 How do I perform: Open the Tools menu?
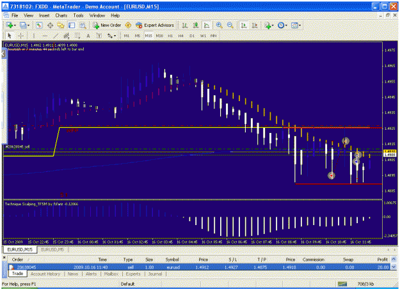point(78,15)
